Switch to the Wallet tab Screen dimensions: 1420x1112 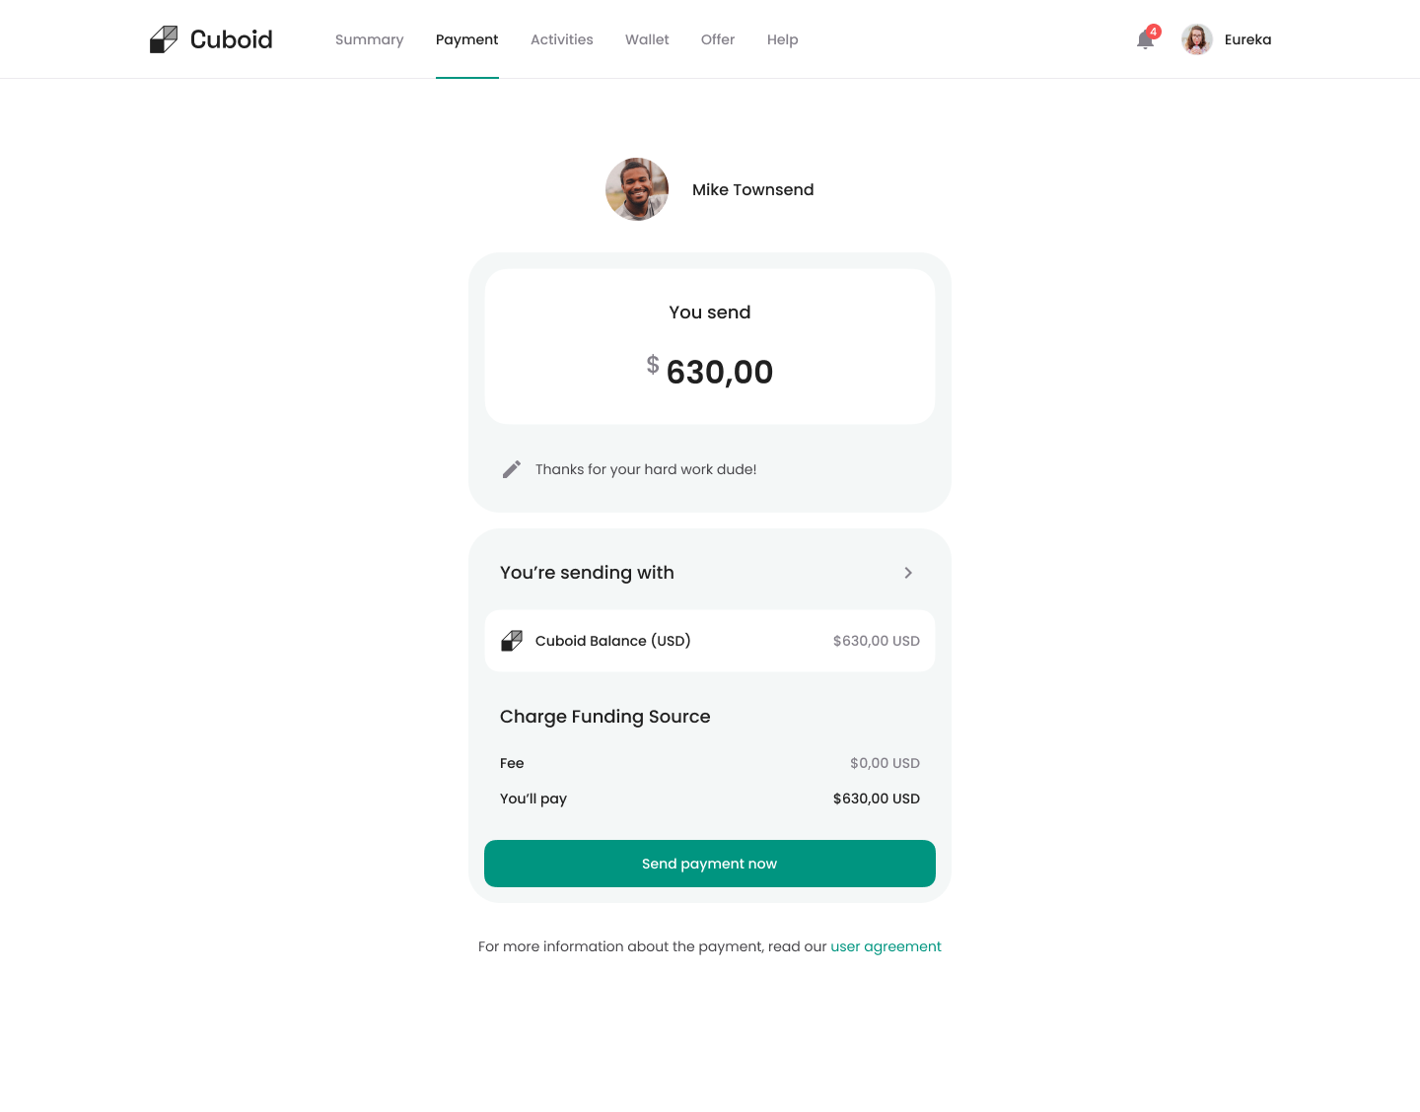point(646,39)
